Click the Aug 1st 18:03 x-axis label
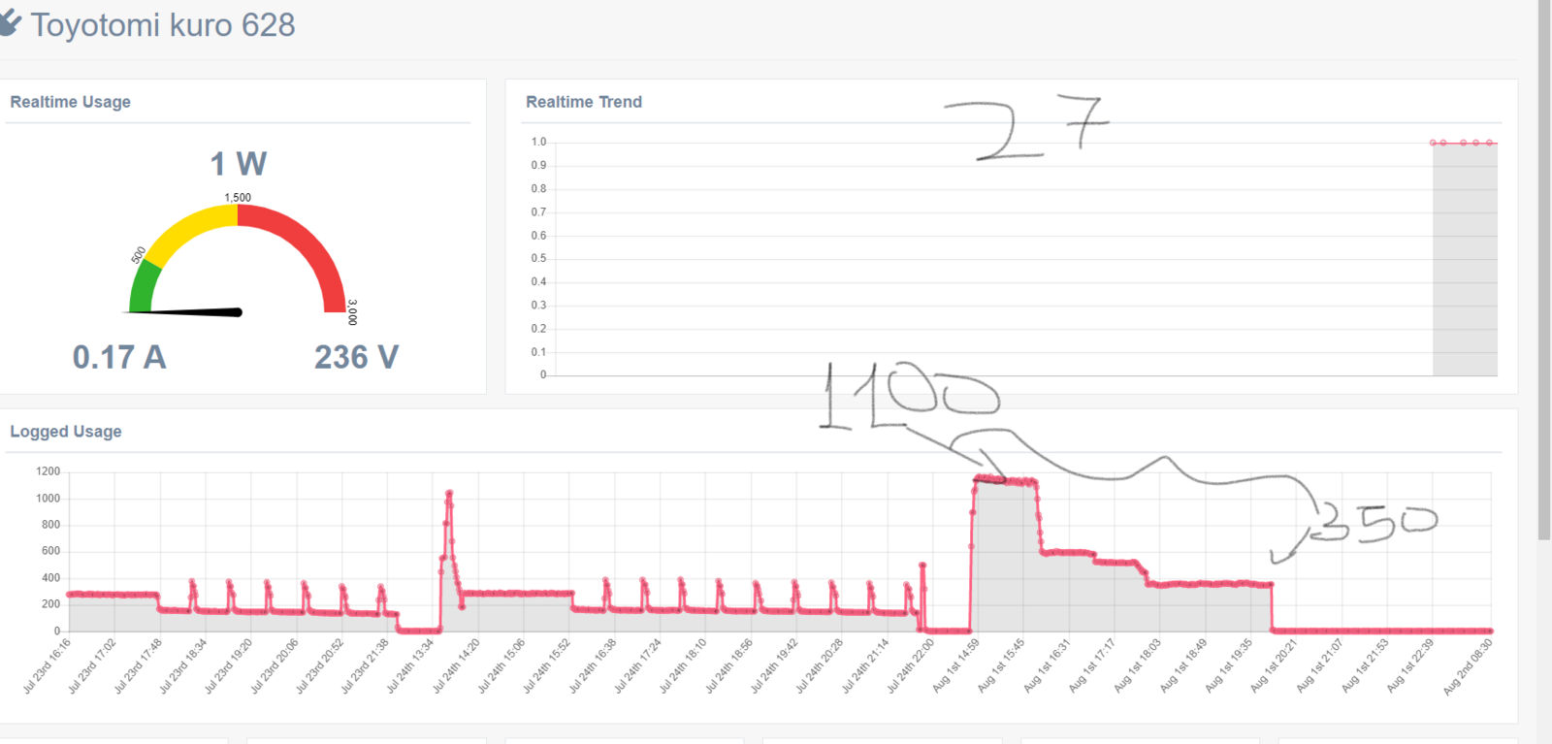 [1139, 665]
